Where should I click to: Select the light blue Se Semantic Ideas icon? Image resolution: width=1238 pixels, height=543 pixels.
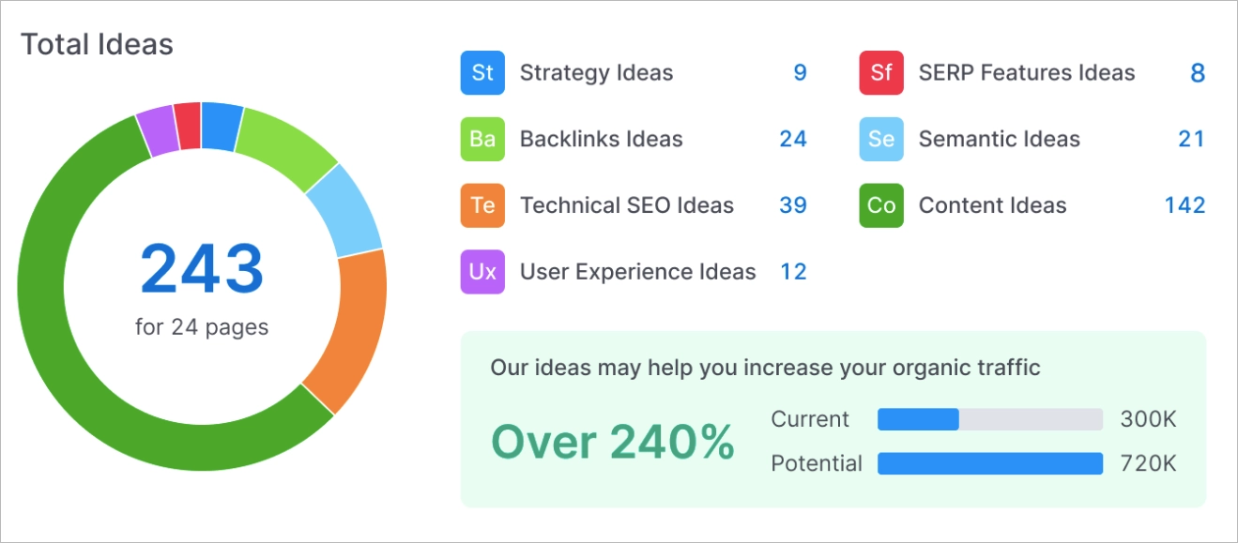880,139
